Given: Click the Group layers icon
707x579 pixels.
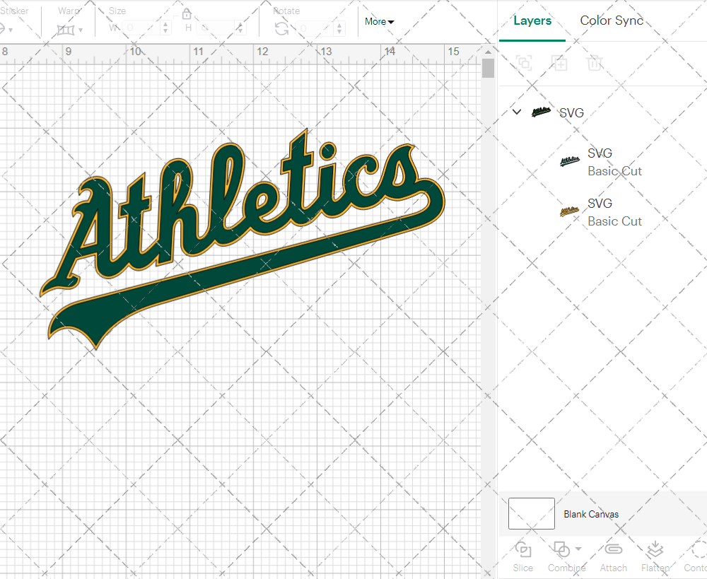Looking at the screenshot, I should pyautogui.click(x=524, y=63).
